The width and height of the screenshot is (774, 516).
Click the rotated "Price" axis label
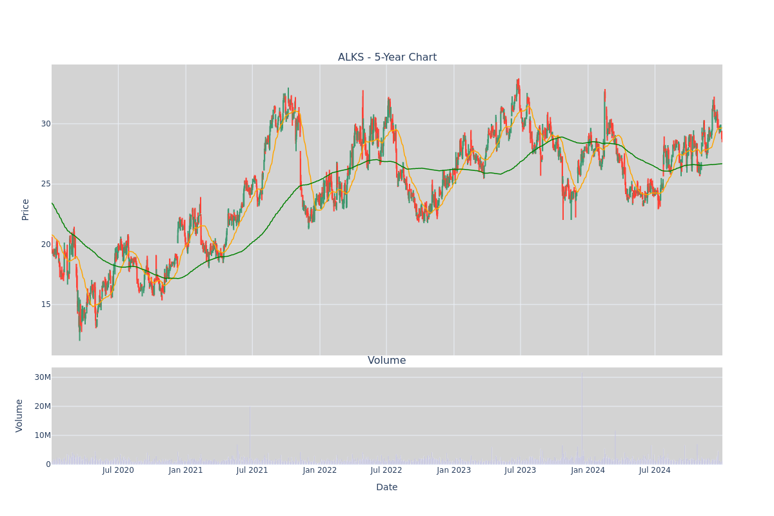[26, 210]
